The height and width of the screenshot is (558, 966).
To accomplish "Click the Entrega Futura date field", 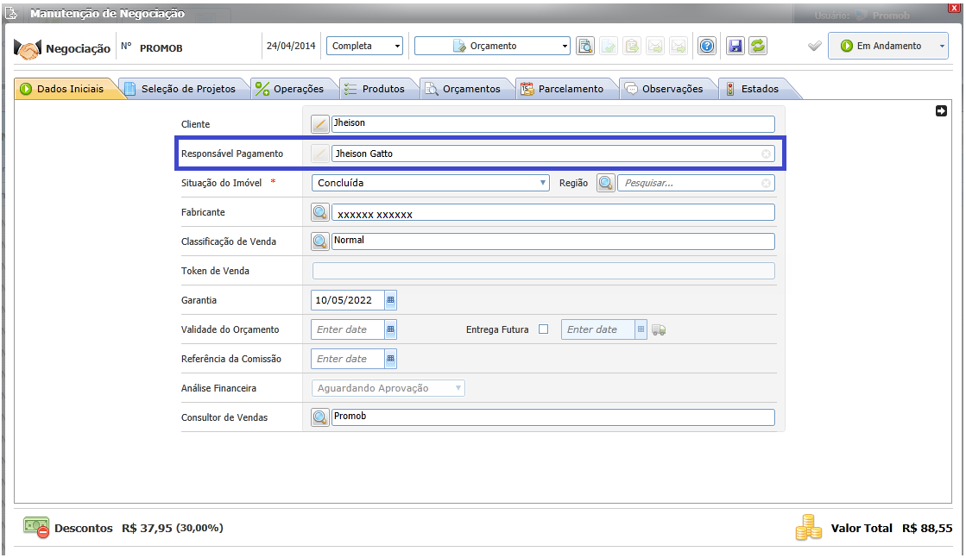I will pyautogui.click(x=597, y=329).
